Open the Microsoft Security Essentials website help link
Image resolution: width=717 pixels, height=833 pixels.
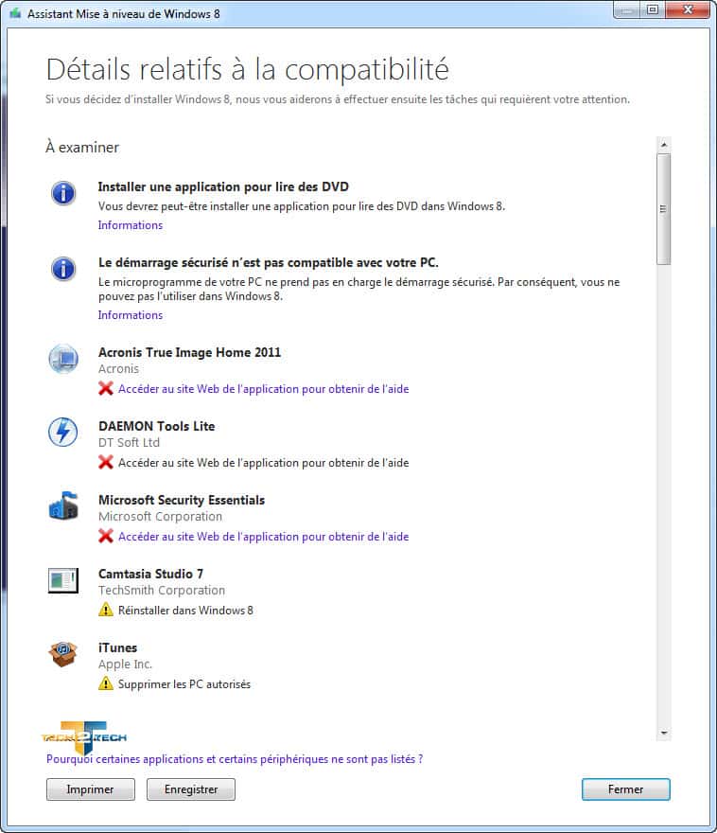(263, 537)
